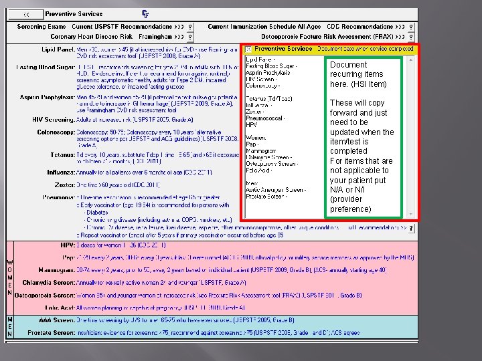
Task: Click the "Prostate Screen:" label in blue section
Action: pos(52,333)
